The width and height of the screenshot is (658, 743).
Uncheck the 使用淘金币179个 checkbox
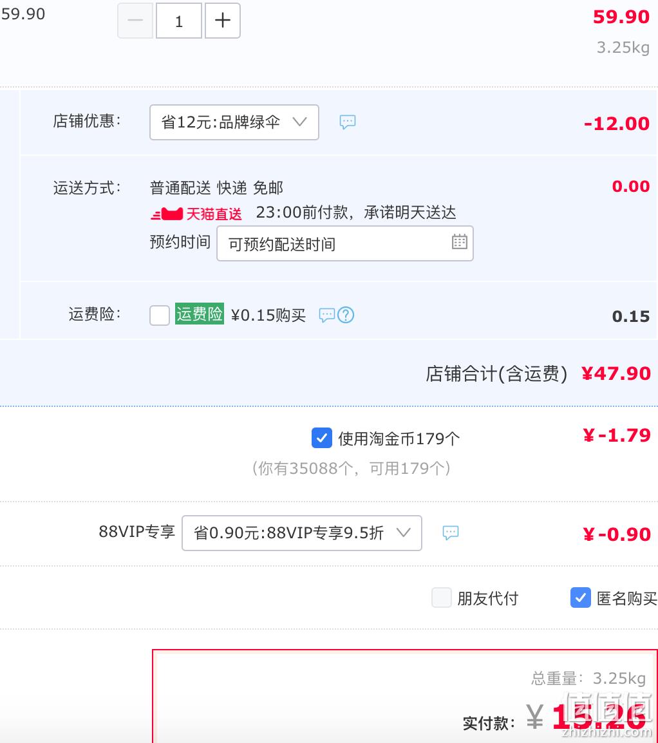point(322,438)
